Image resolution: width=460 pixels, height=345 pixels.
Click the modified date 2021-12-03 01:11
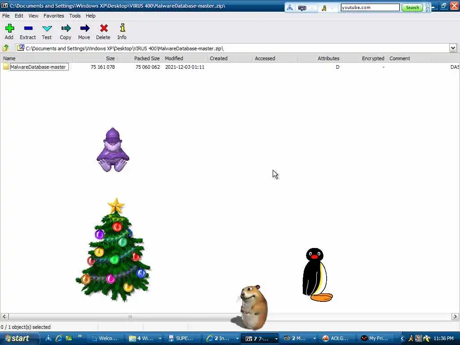(x=185, y=67)
